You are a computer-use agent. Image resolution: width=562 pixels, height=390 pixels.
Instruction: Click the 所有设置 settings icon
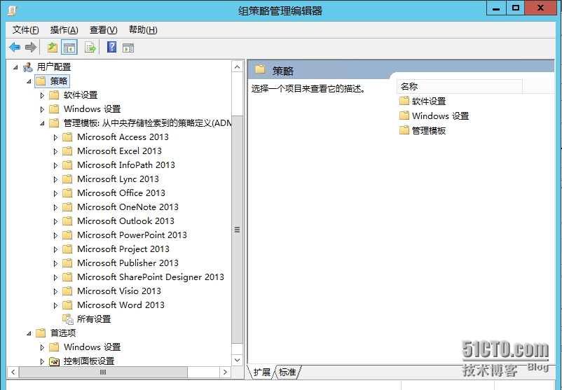pos(68,319)
